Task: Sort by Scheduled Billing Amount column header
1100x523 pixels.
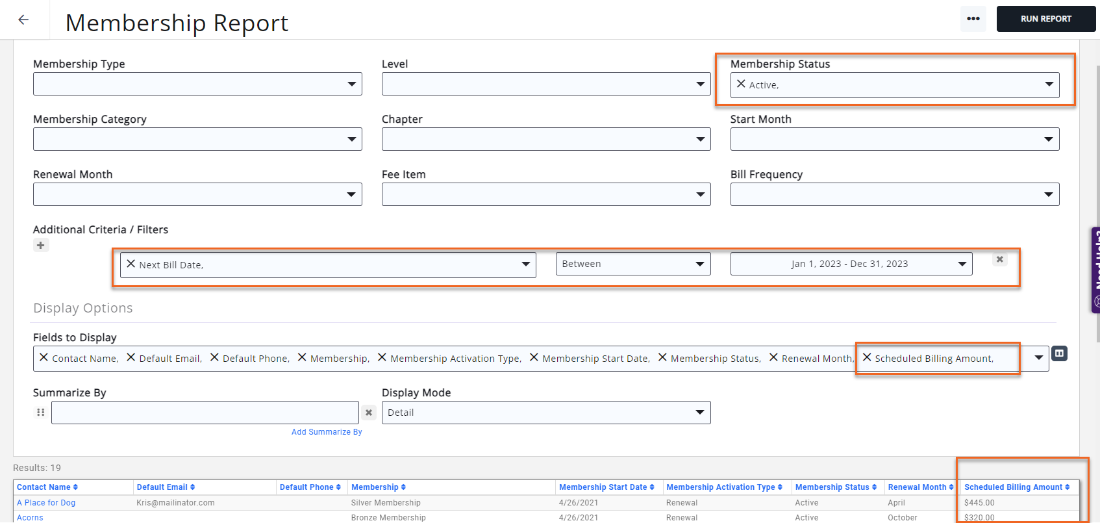Action: tap(1016, 487)
